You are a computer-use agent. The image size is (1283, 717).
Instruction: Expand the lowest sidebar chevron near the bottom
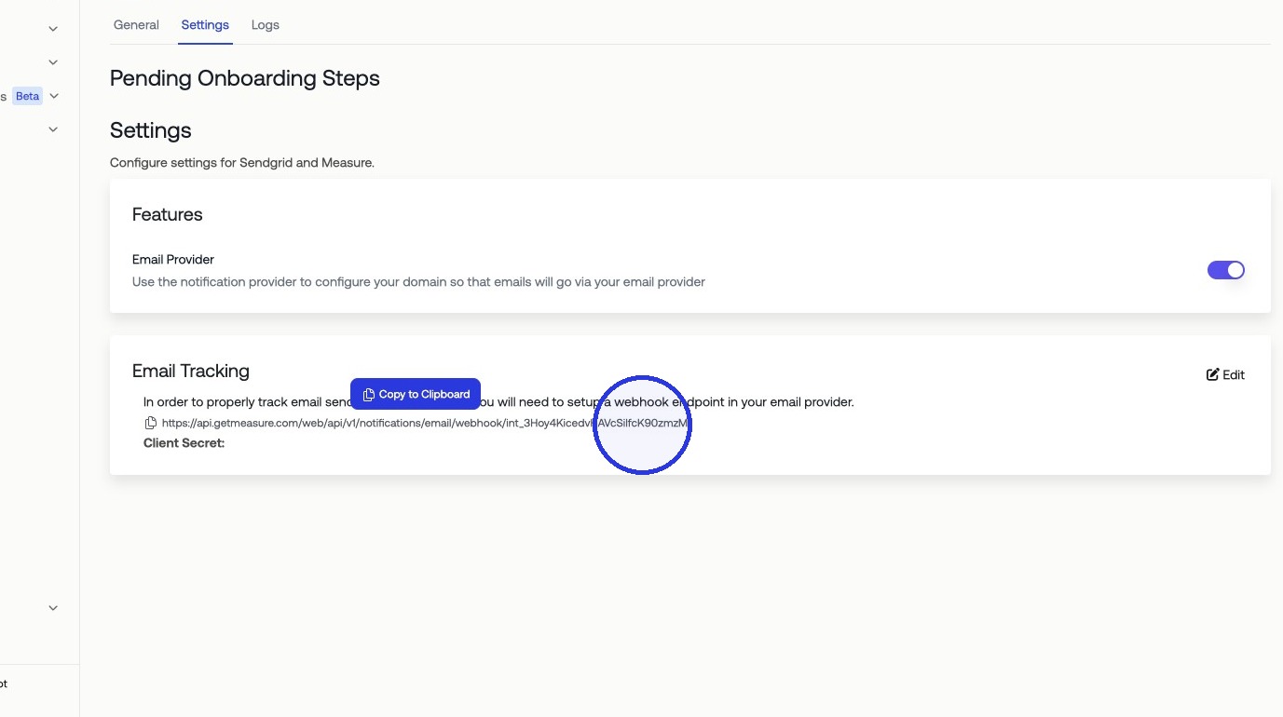click(x=53, y=608)
